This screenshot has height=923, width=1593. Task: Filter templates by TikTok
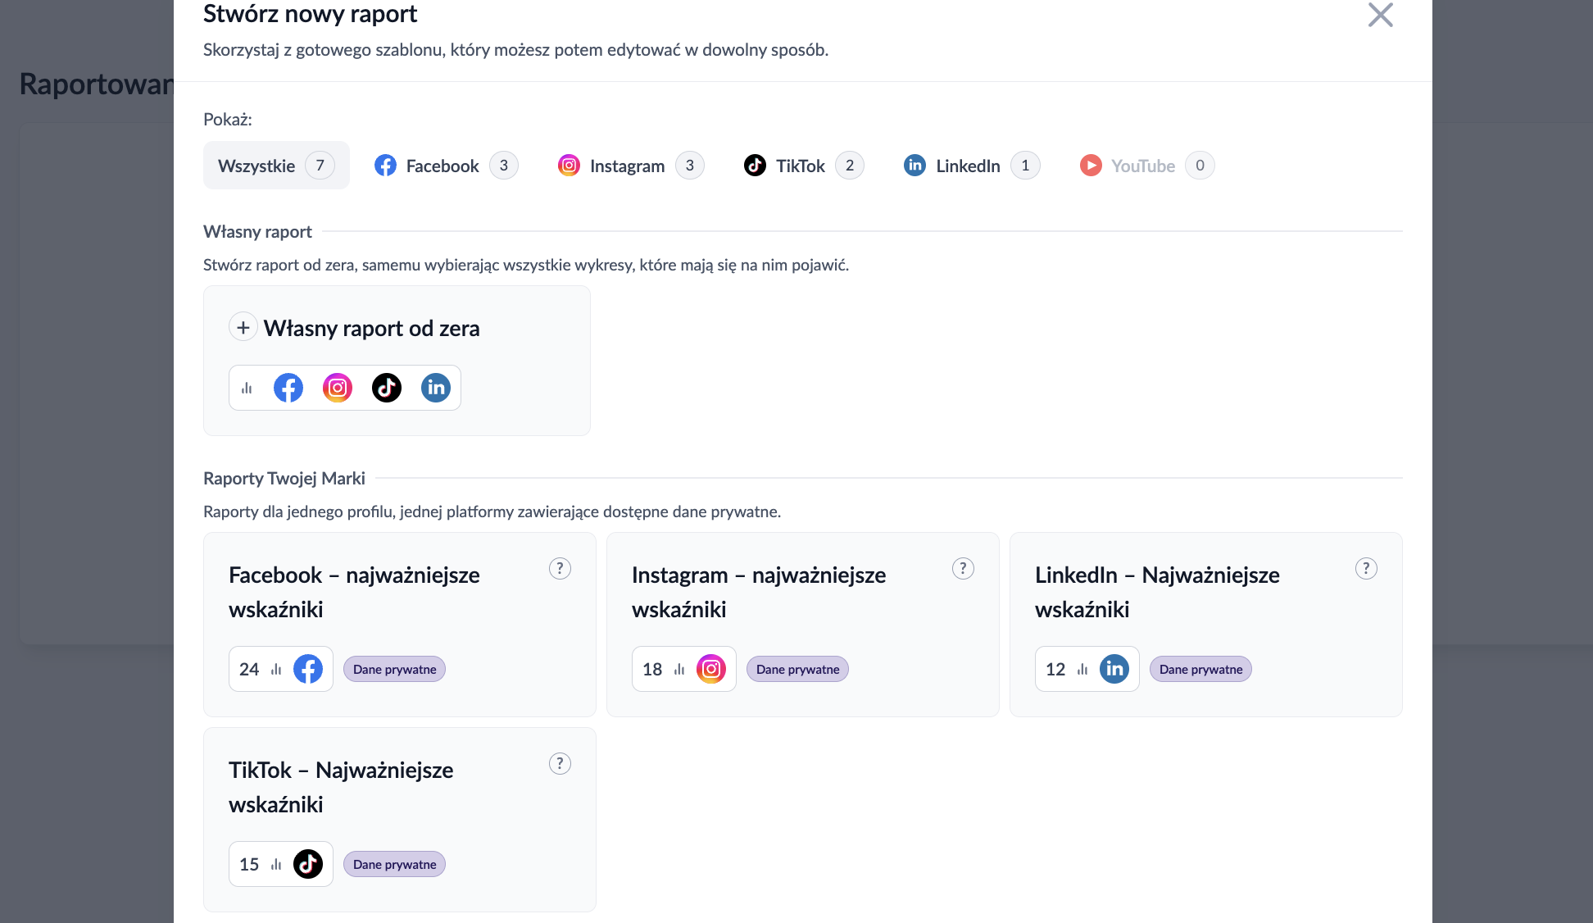click(x=803, y=166)
